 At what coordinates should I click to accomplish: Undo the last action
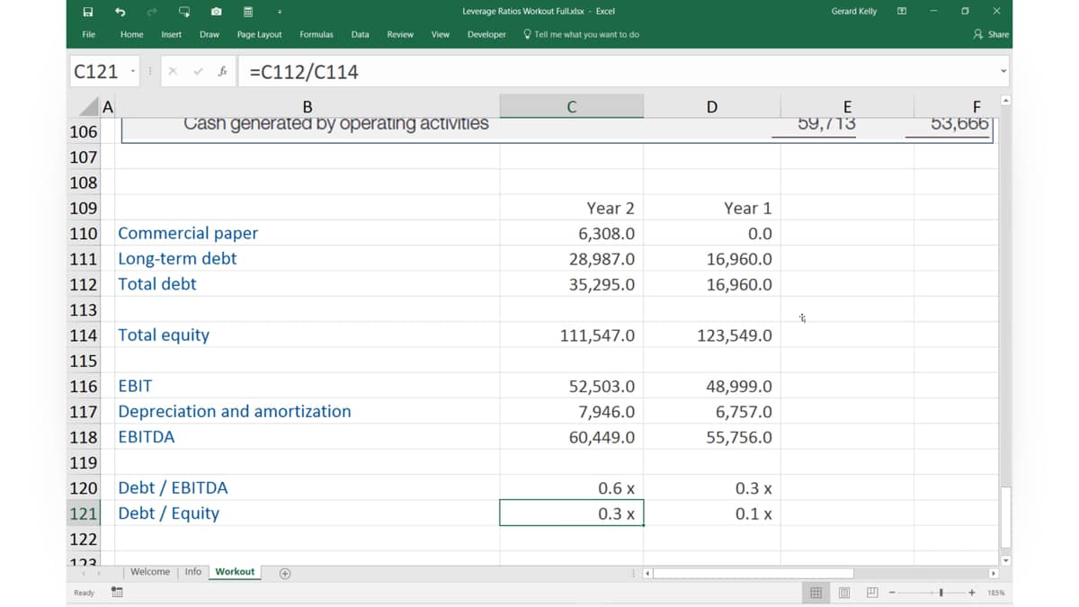(x=120, y=12)
